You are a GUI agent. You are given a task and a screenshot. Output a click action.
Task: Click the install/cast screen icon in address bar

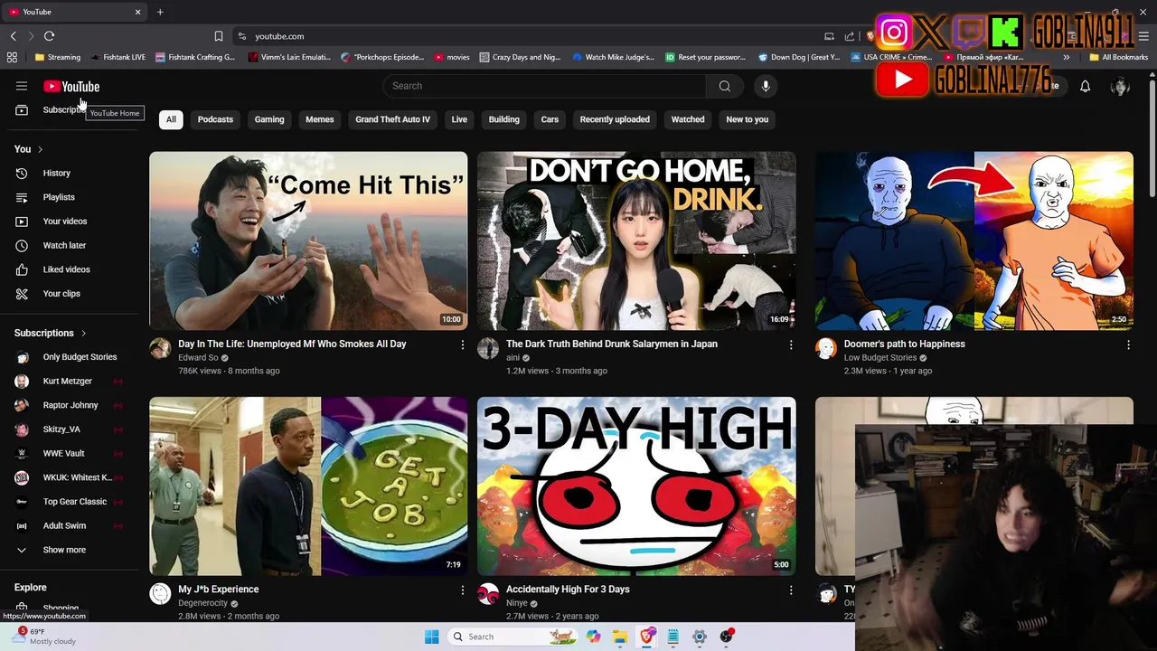click(x=829, y=36)
